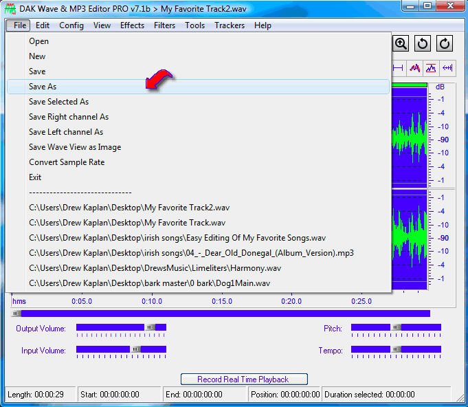Click Record Real Time Playback button
This screenshot has width=468, height=407.
tap(244, 379)
